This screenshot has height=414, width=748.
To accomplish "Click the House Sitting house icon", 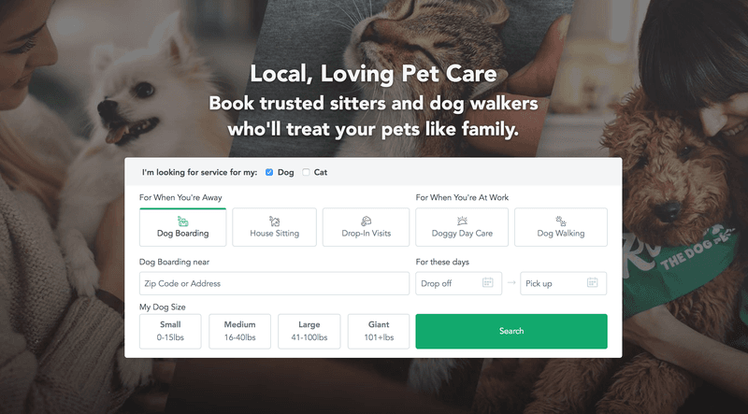I will 274,221.
